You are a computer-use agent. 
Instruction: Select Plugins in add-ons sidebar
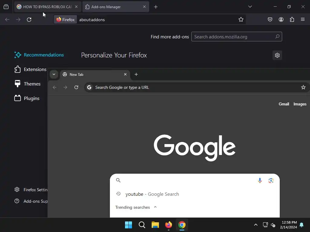27,98
